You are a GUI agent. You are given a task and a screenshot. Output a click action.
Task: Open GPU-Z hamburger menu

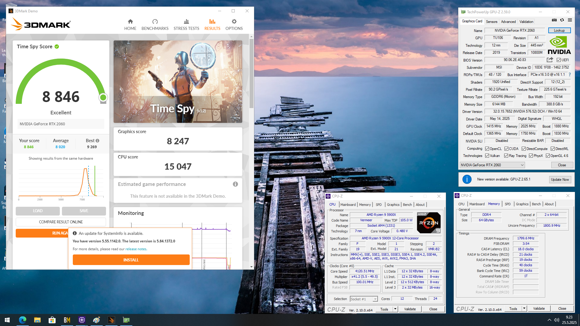(570, 20)
